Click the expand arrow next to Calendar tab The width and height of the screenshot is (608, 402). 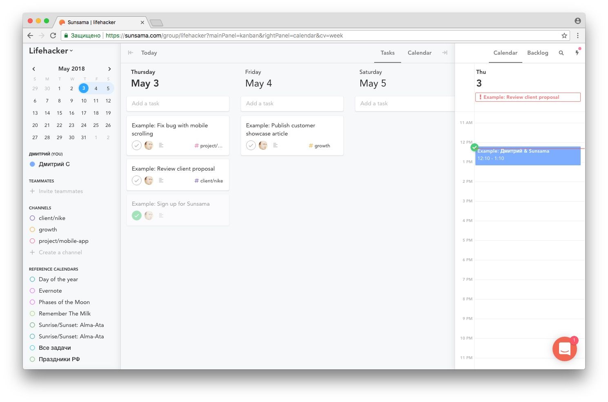click(x=445, y=53)
